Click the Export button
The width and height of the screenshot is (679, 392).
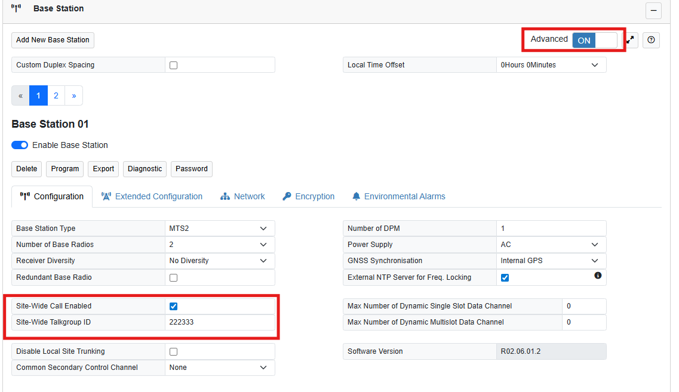pos(103,169)
